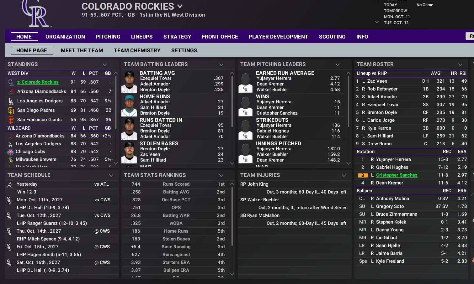Viewport: 474px width, 284px height.
Task: Open Yujanyer Herrera under Earned Run Average
Action: 274,78
